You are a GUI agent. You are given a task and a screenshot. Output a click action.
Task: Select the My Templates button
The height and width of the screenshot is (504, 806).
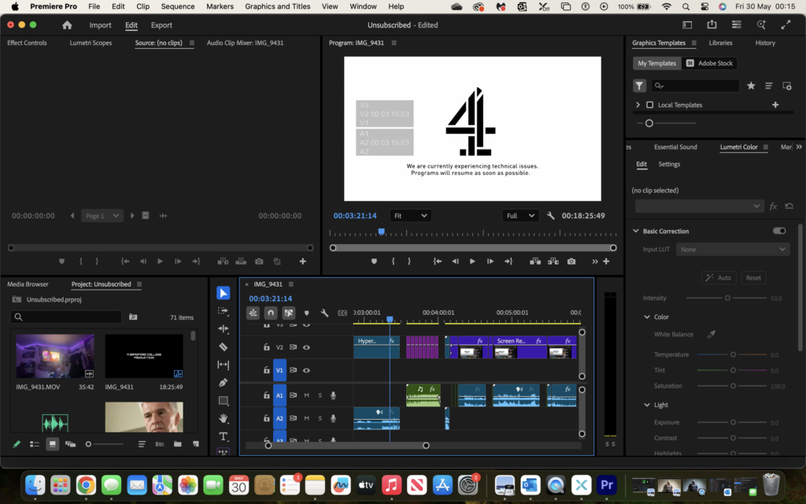(x=657, y=63)
